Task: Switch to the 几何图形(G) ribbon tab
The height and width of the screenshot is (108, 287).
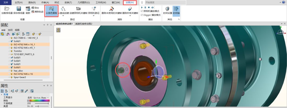Action: tap(83, 2)
